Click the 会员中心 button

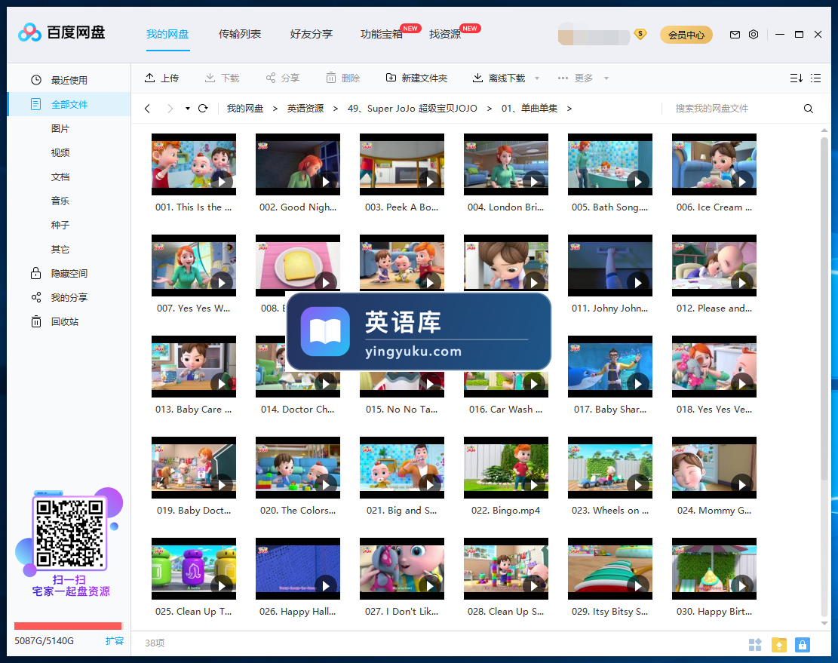coord(686,35)
